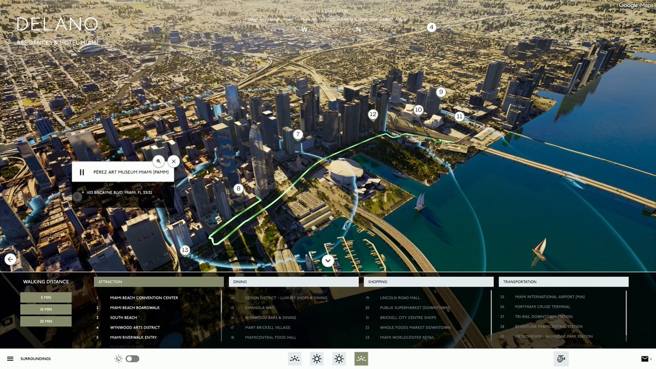The image size is (656, 369).
Task: Open the mail contact icon
Action: (645, 359)
